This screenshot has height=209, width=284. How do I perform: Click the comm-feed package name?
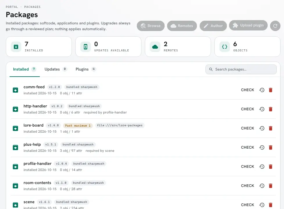(x=34, y=87)
